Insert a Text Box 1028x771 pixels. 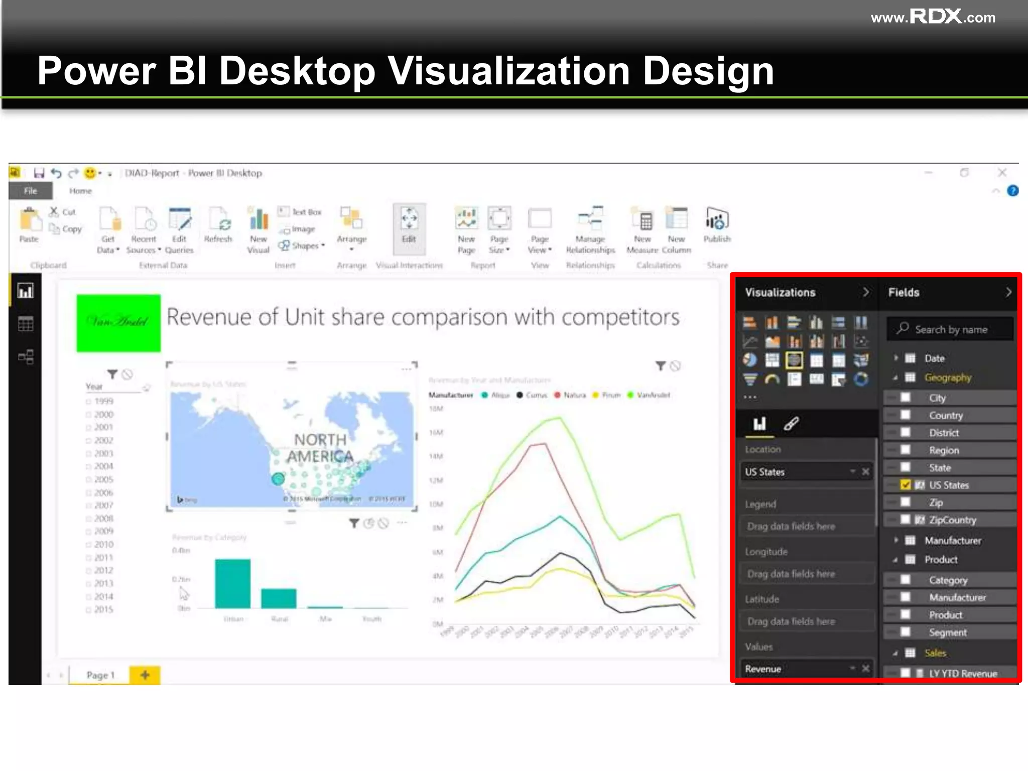300,212
